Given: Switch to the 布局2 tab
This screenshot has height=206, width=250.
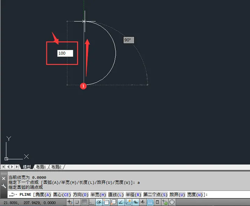Looking at the screenshot, I should 56,167.
